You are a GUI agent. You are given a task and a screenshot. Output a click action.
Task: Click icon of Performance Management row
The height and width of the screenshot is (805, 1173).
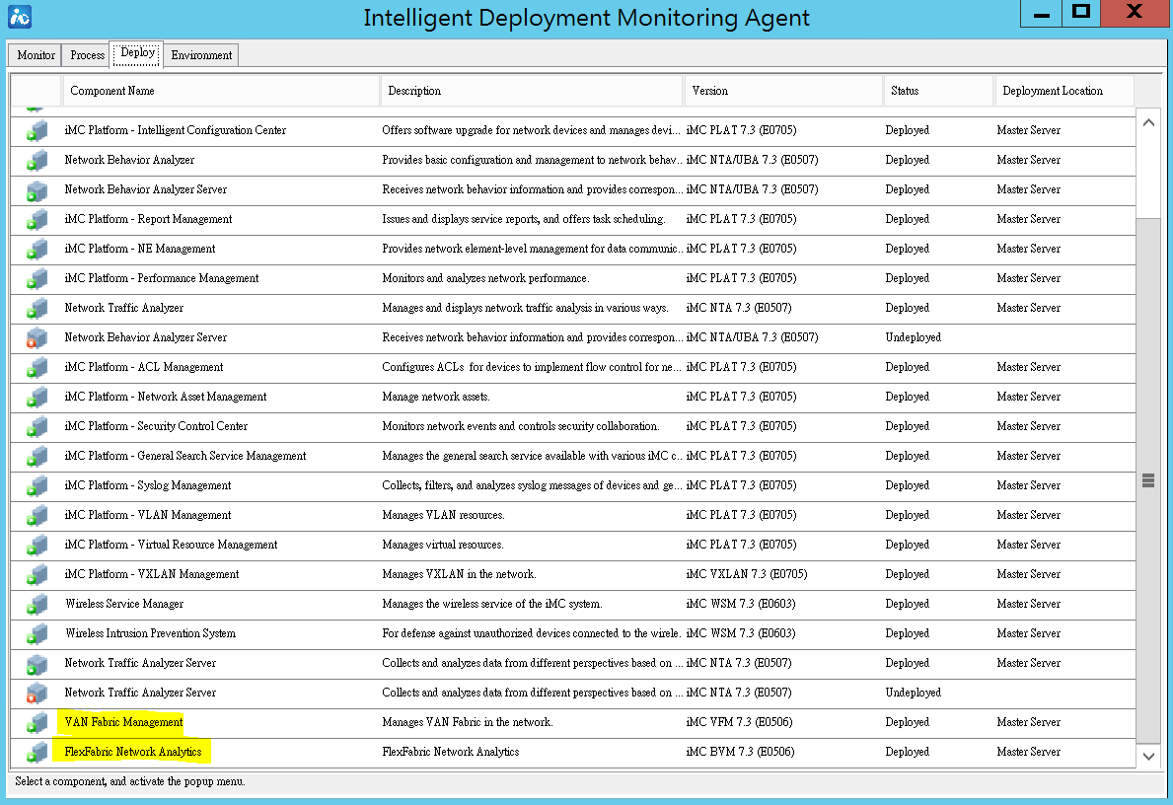[37, 279]
